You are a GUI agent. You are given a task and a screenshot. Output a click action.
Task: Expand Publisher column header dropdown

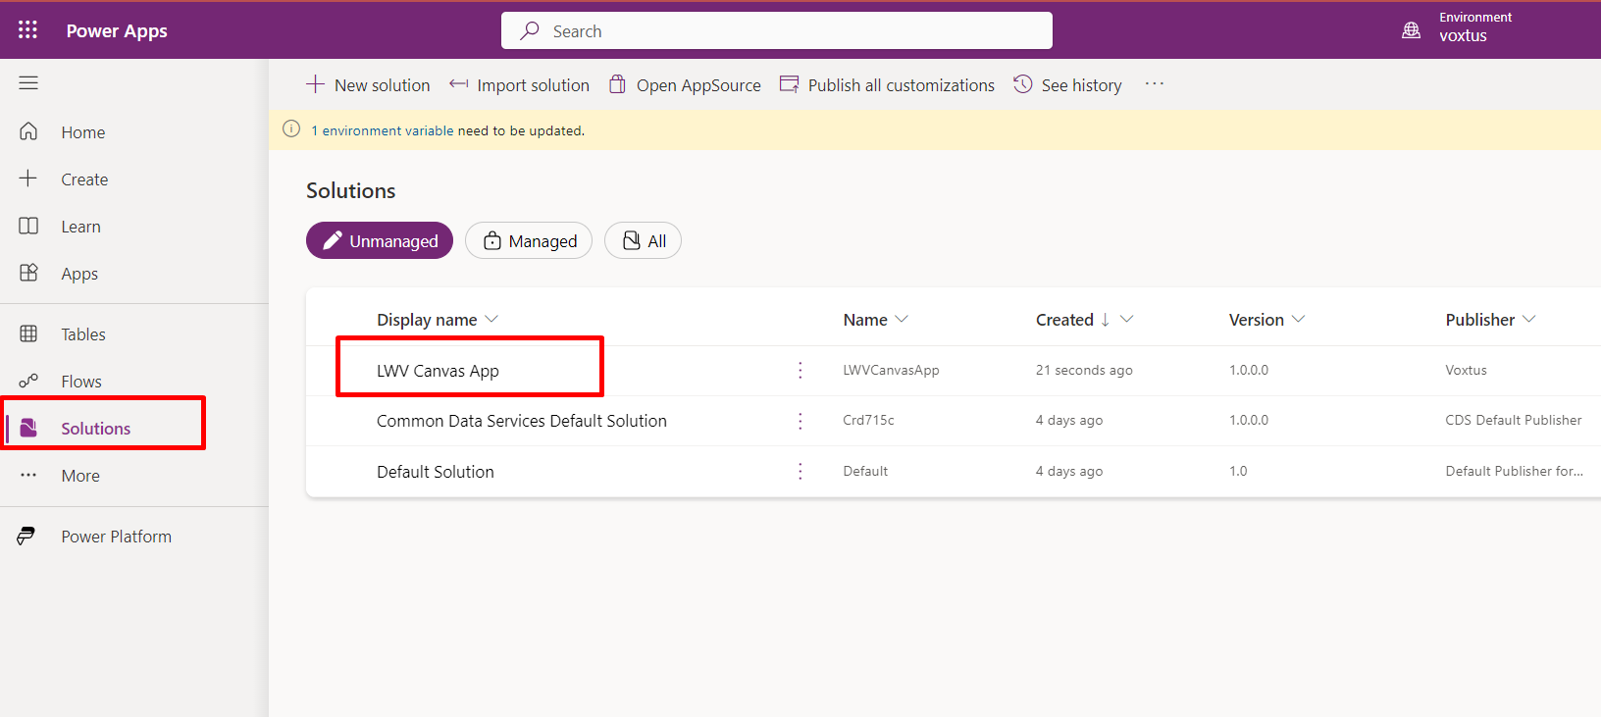[1529, 319]
